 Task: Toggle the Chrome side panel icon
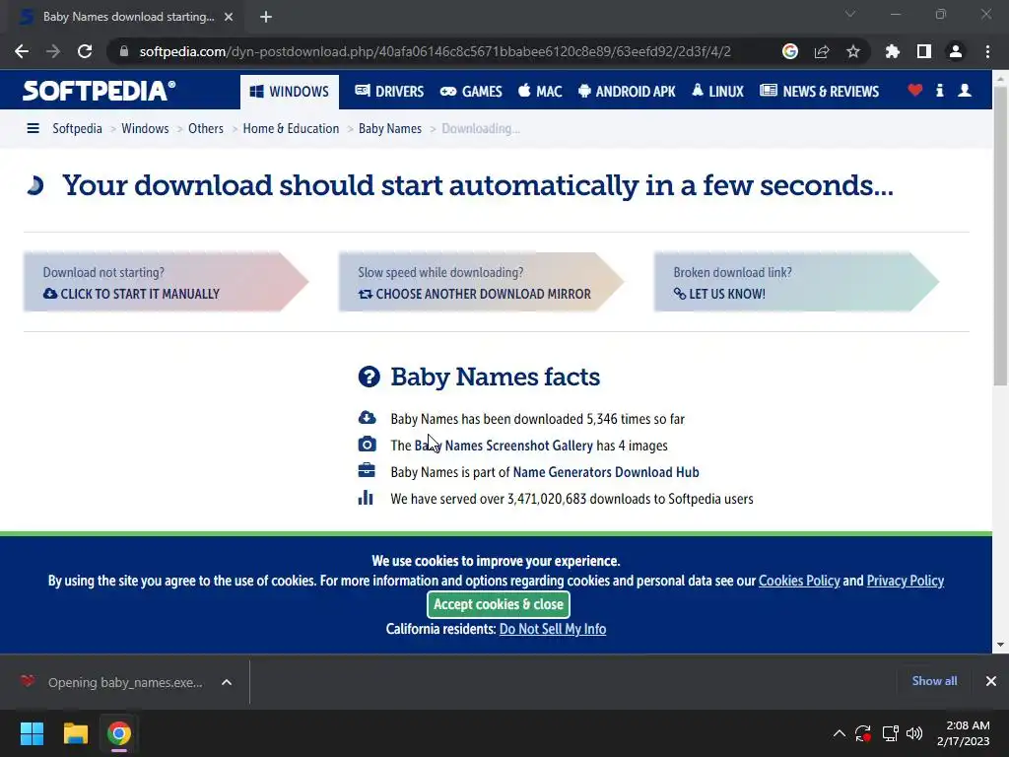pyautogui.click(x=923, y=51)
